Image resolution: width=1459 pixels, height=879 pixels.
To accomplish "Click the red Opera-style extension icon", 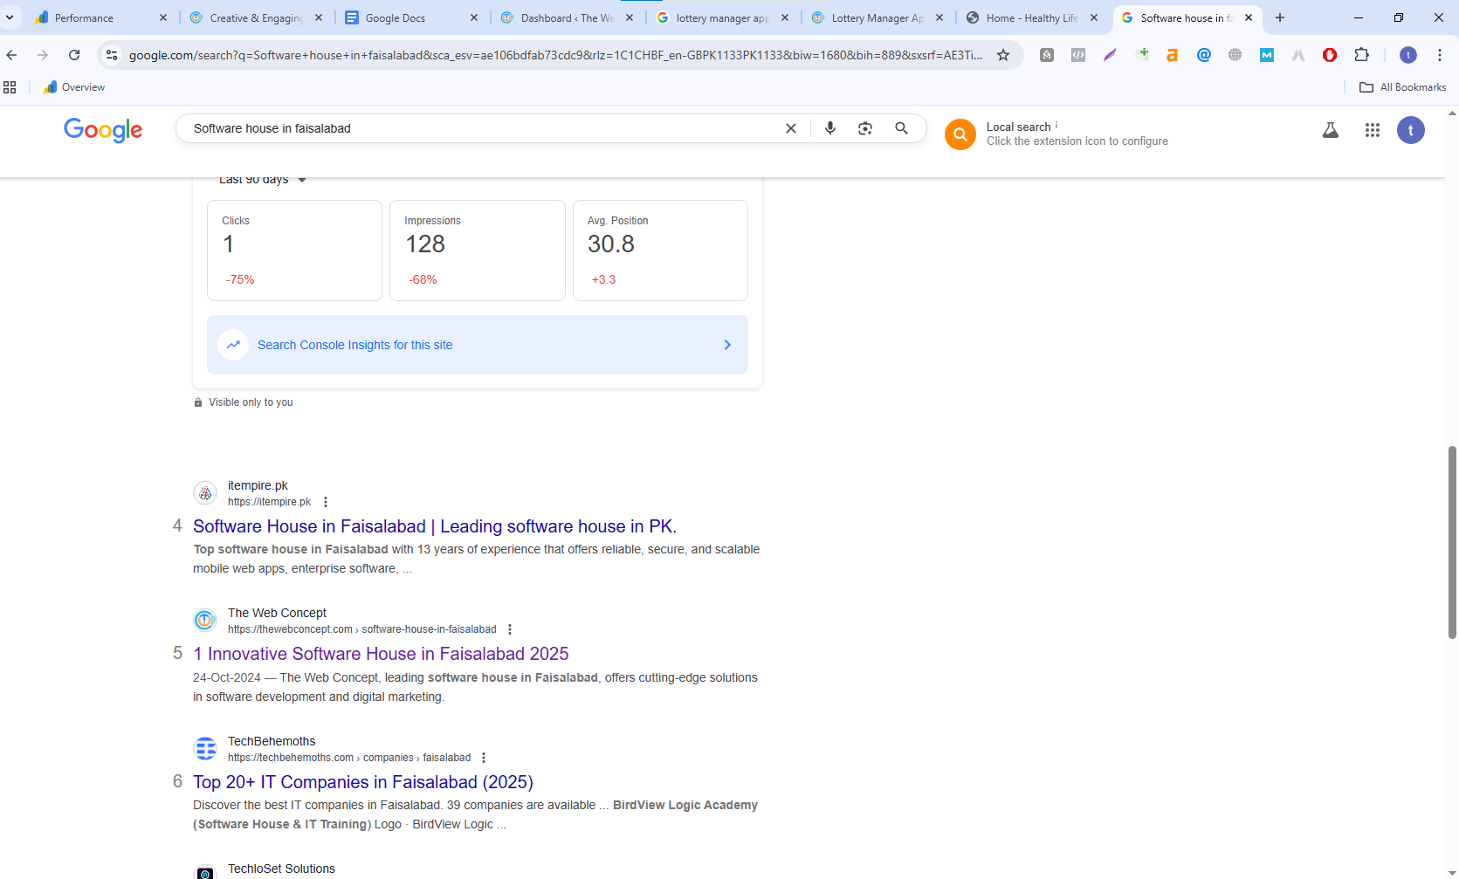I will [x=1330, y=55].
